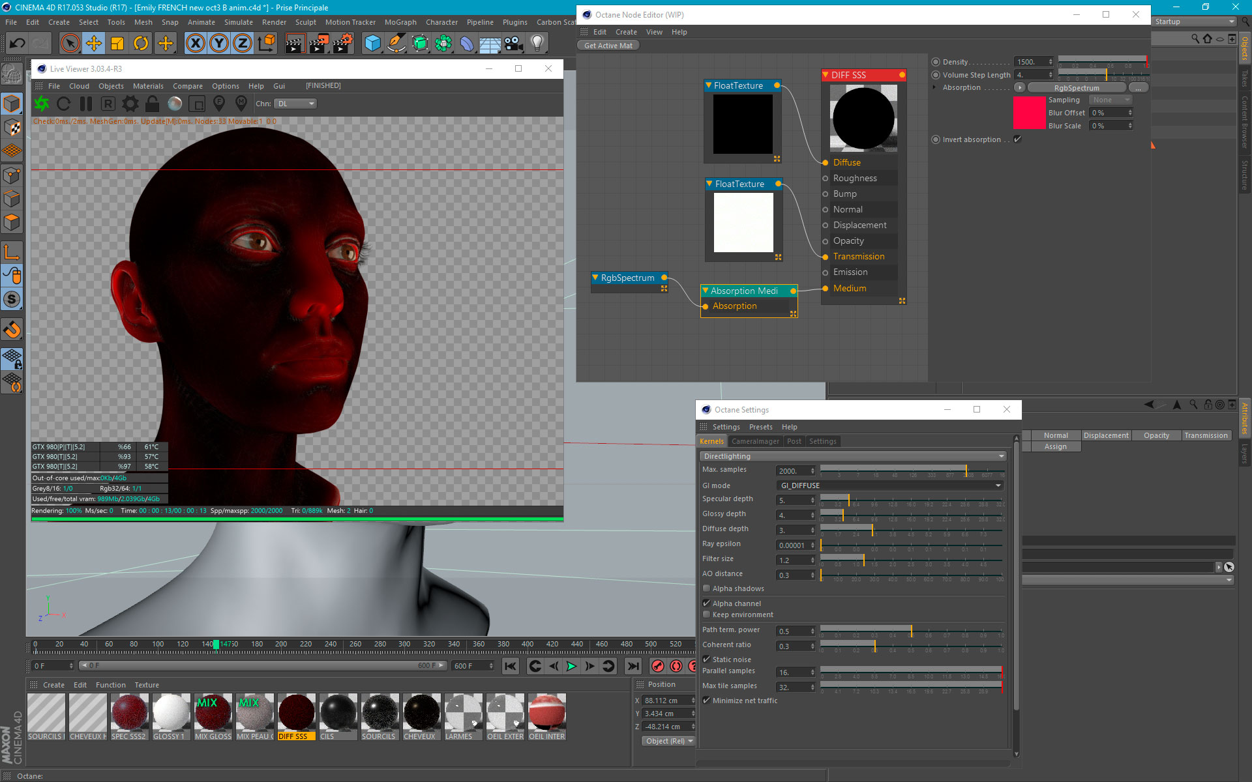The image size is (1252, 782).
Task: Uncheck the Alpha channel option
Action: [x=706, y=603]
